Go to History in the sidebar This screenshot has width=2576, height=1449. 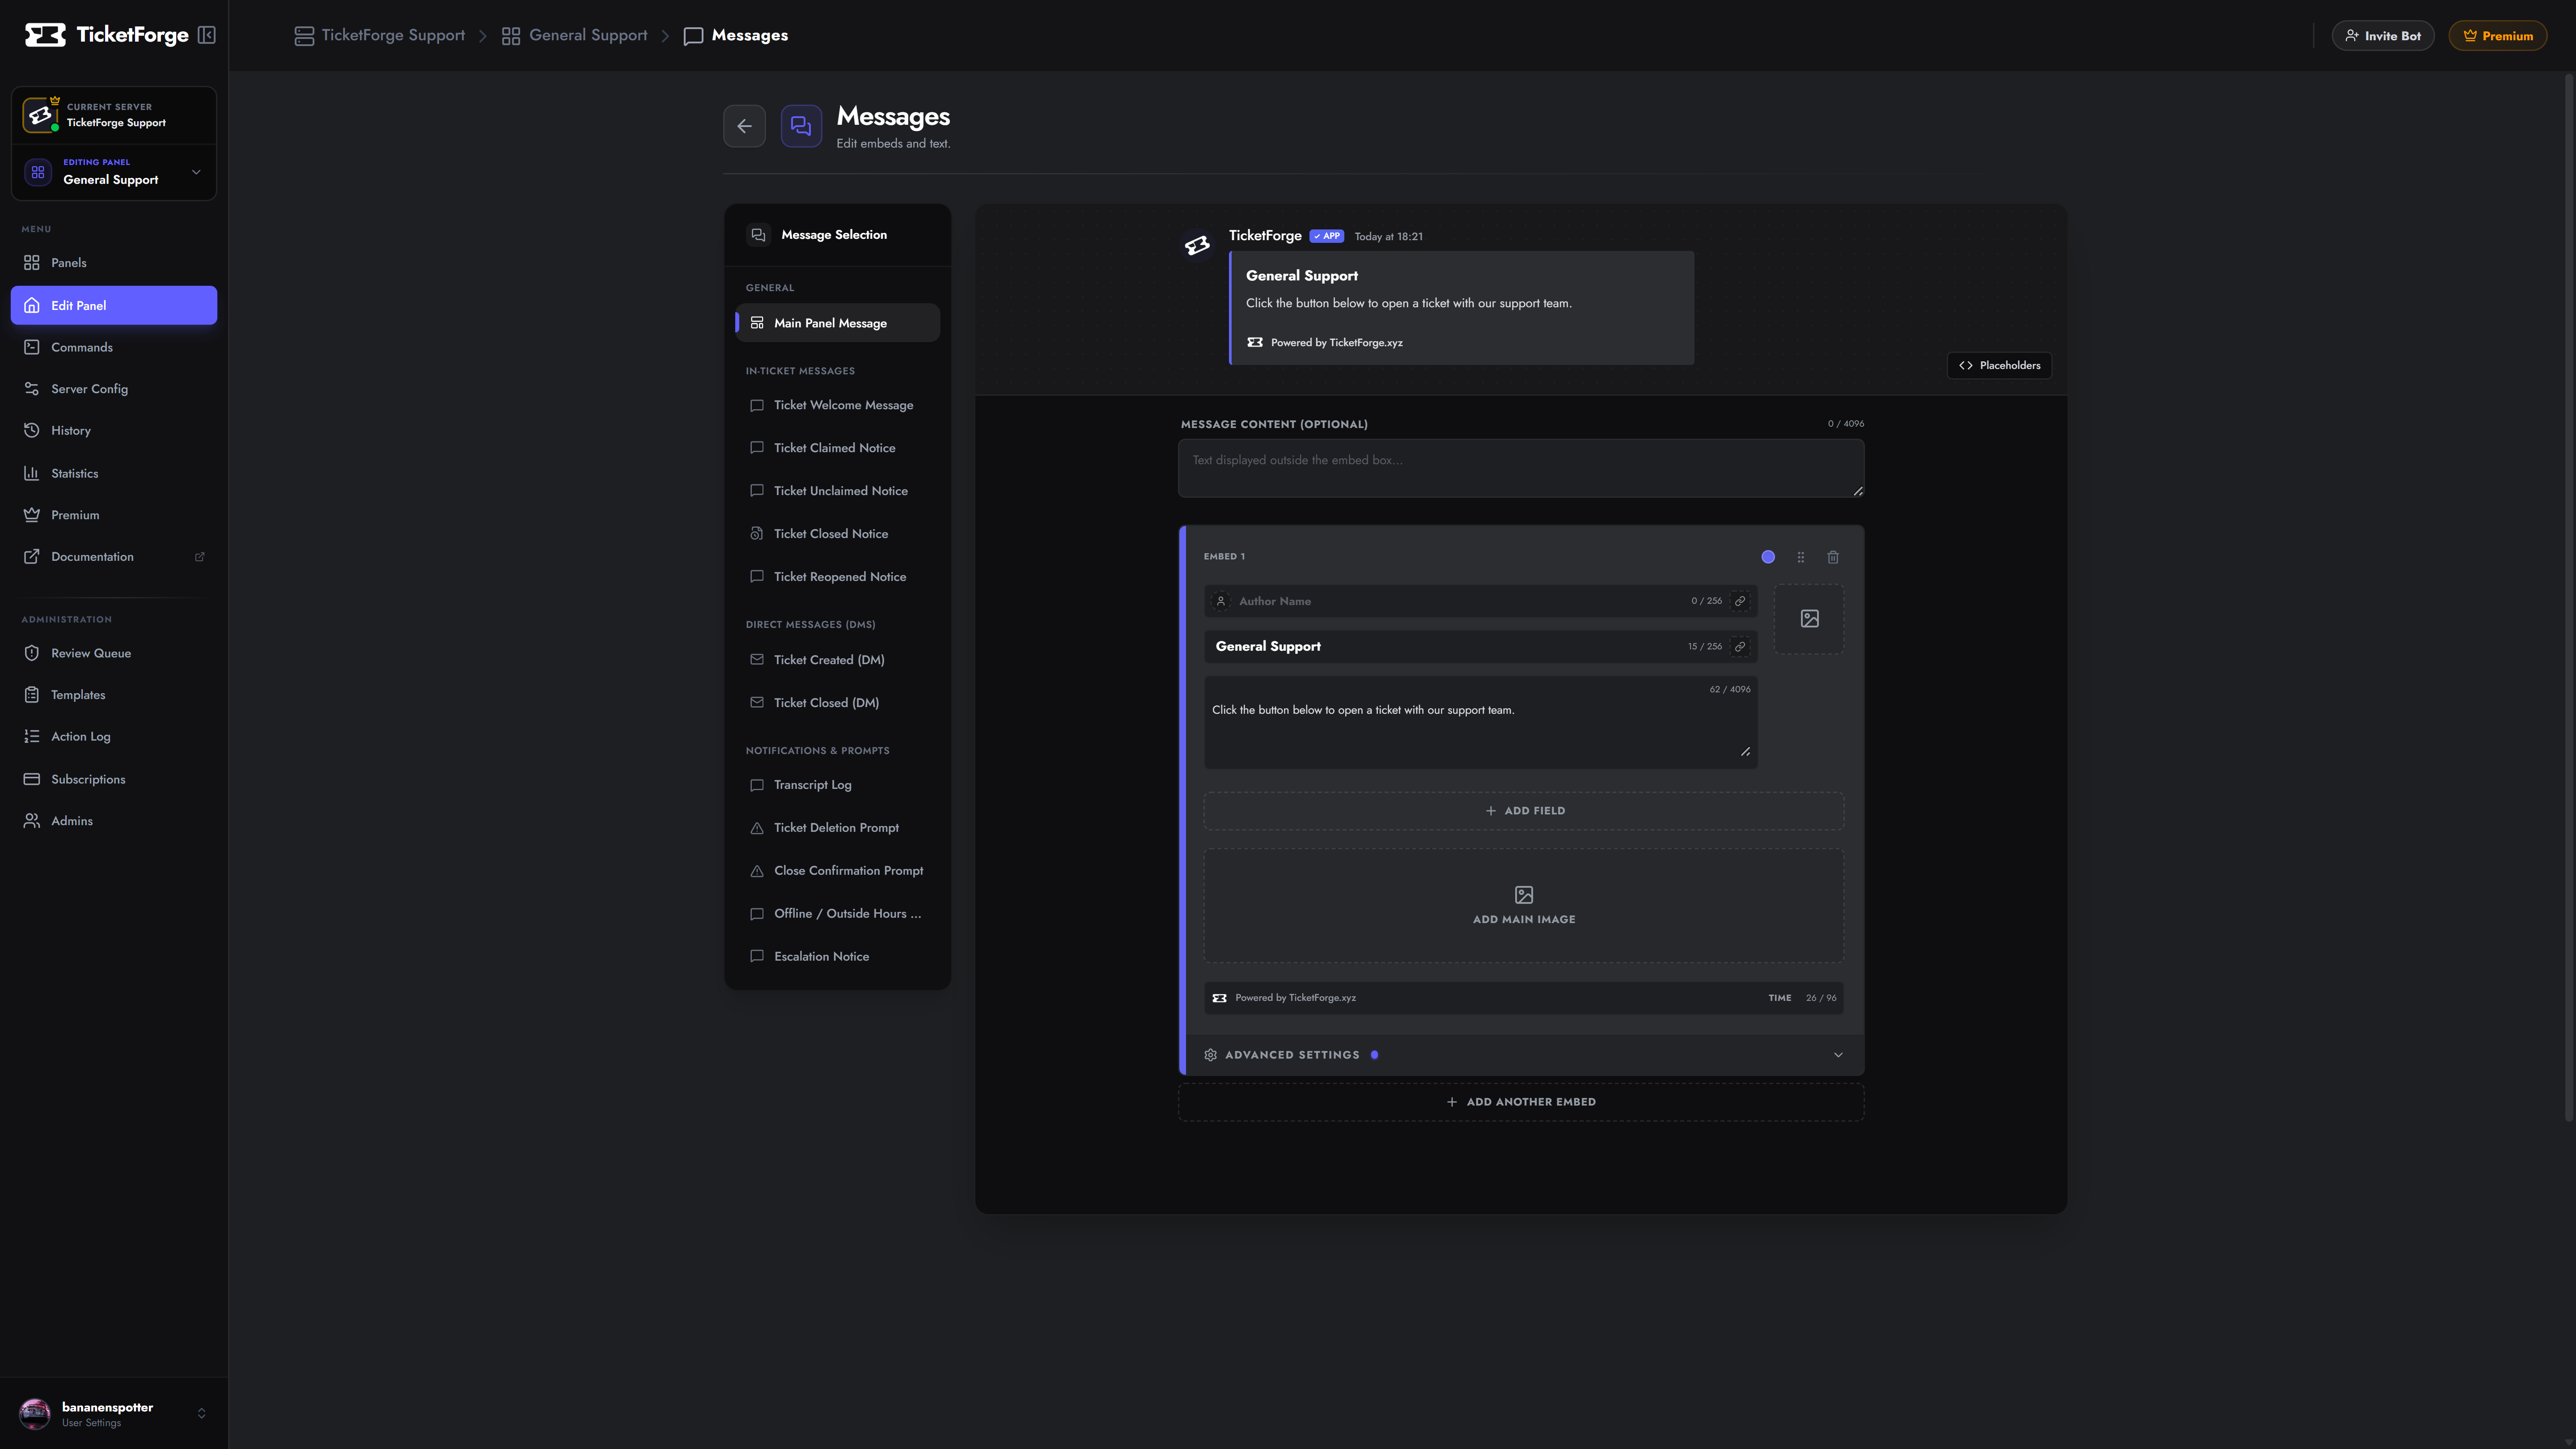[114, 431]
